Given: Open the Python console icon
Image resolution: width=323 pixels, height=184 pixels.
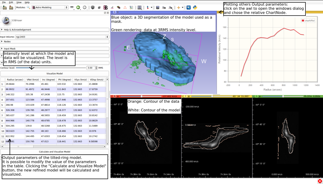Looking at the screenshot, I should tap(195, 8).
